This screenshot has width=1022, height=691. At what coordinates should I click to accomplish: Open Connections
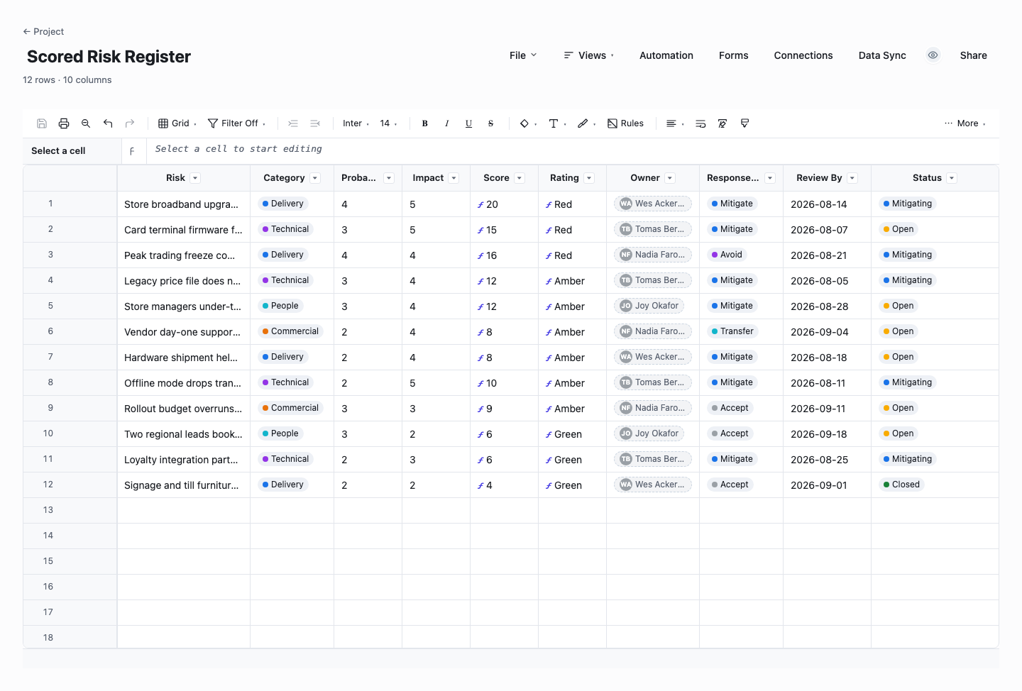803,55
